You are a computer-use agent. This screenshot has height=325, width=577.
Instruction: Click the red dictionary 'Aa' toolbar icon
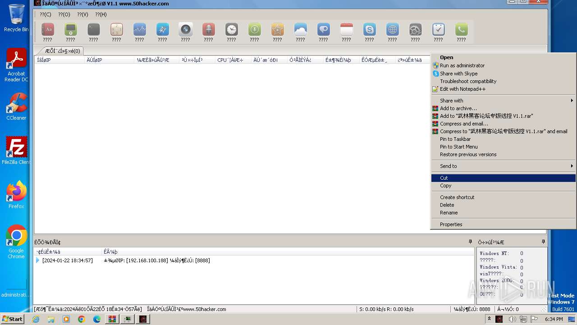click(x=47, y=30)
